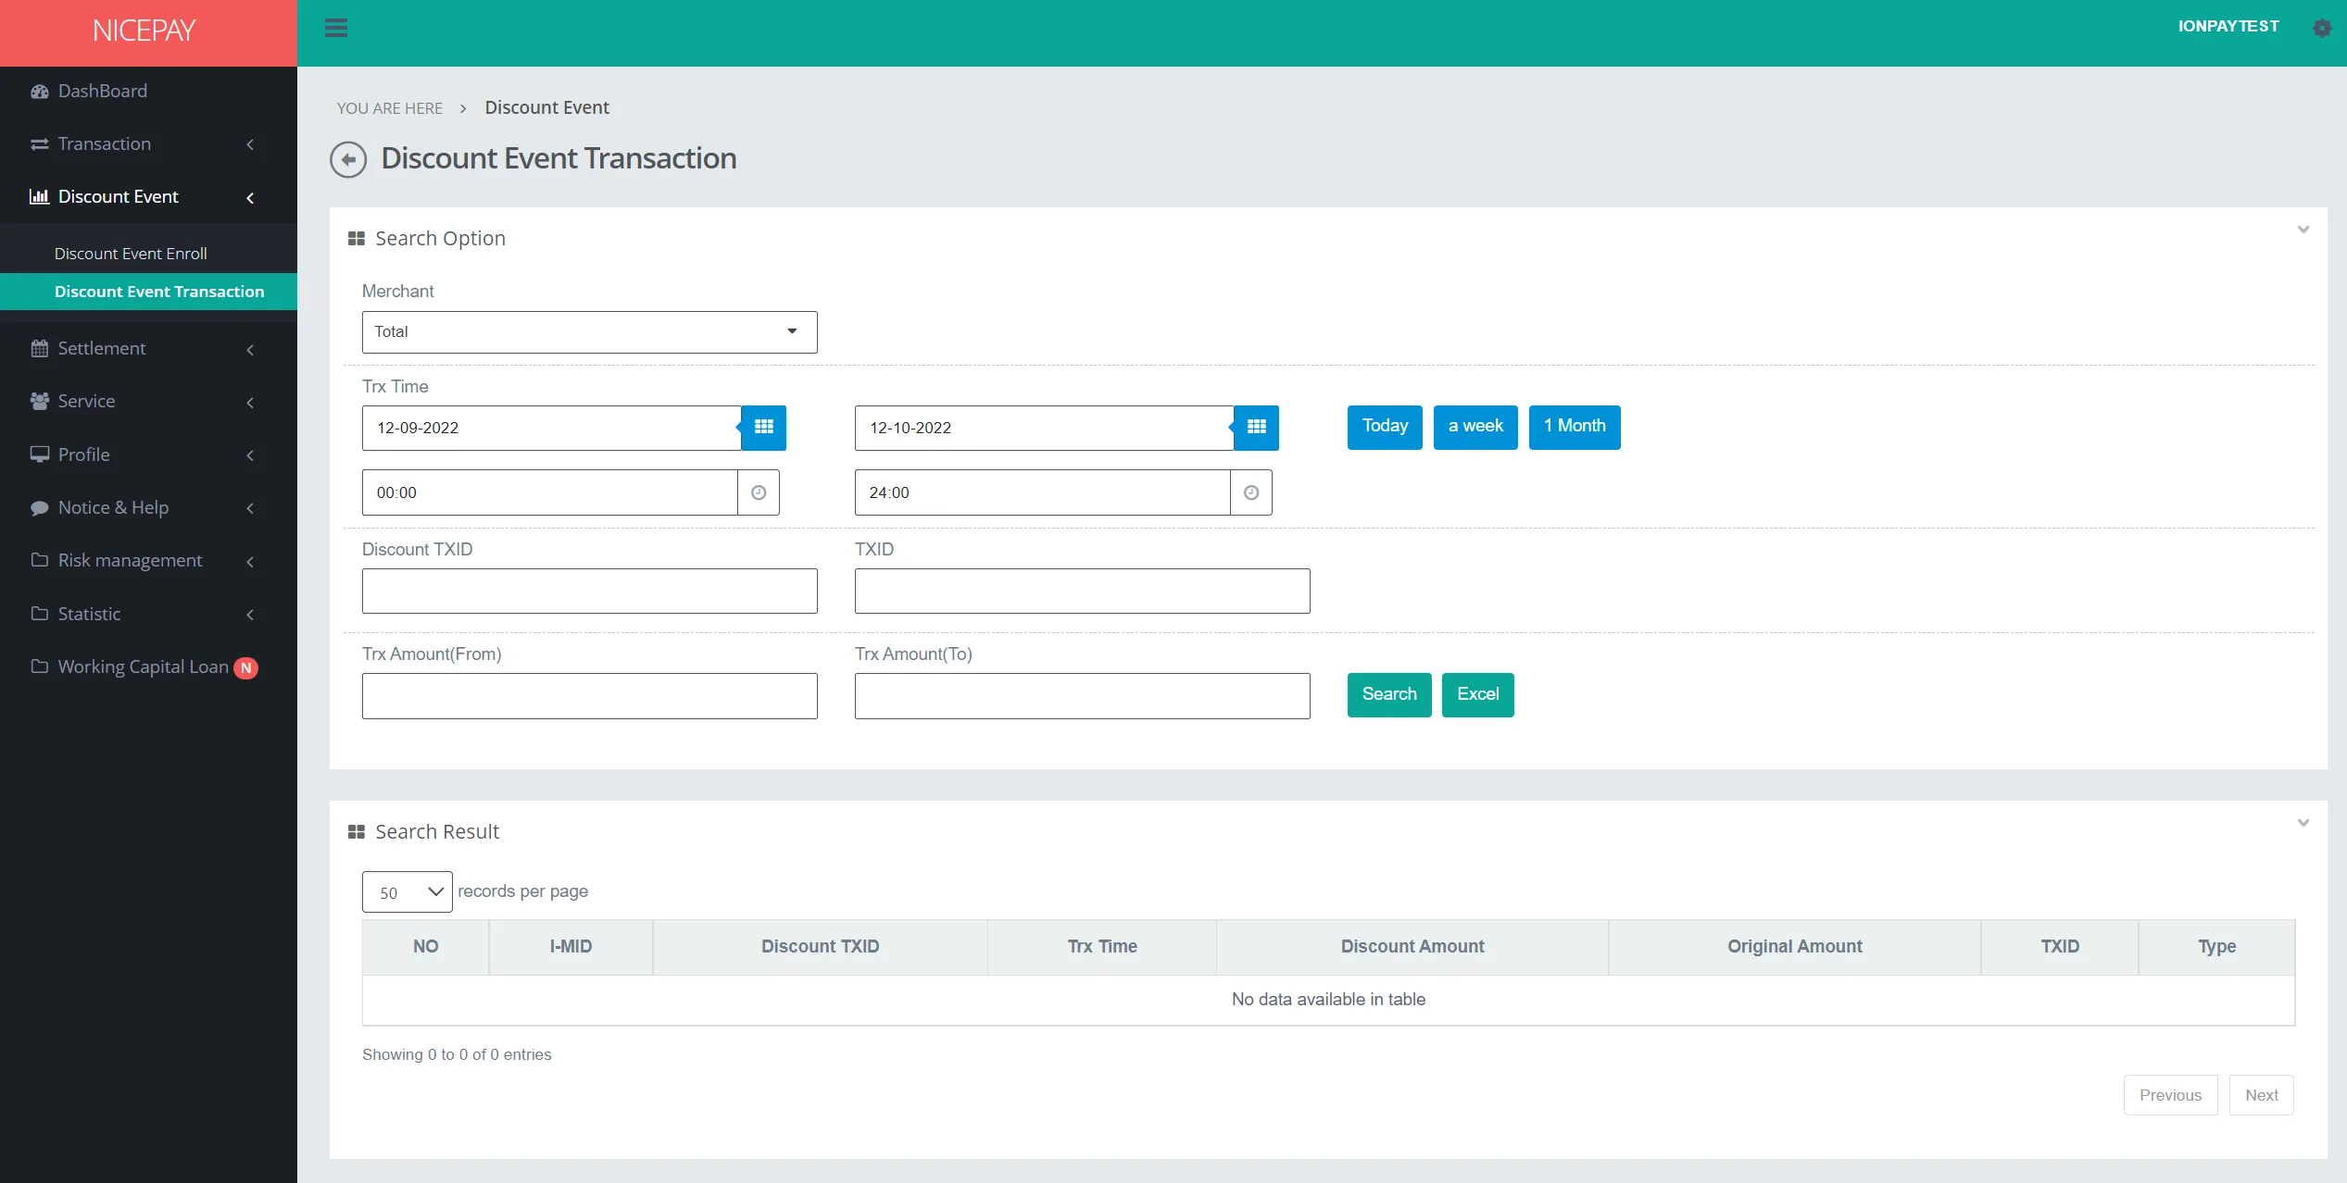Sort by Discount Amount column header

[x=1412, y=947]
